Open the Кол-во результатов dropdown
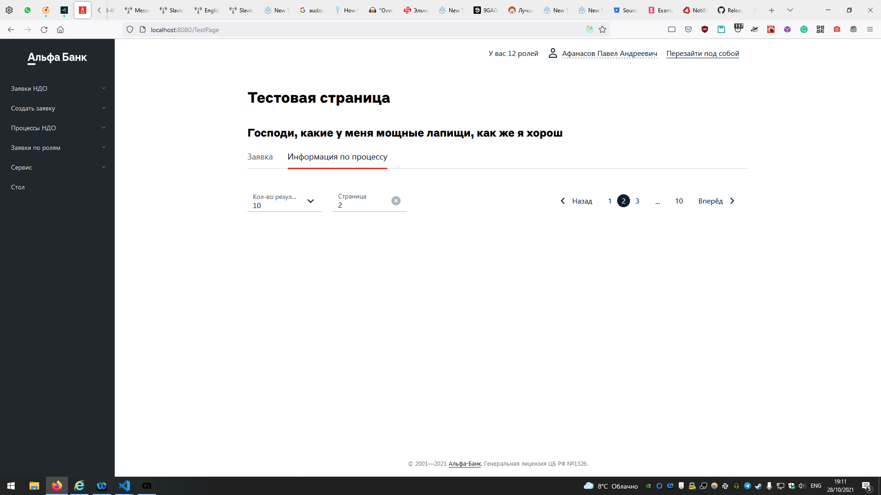 (311, 201)
